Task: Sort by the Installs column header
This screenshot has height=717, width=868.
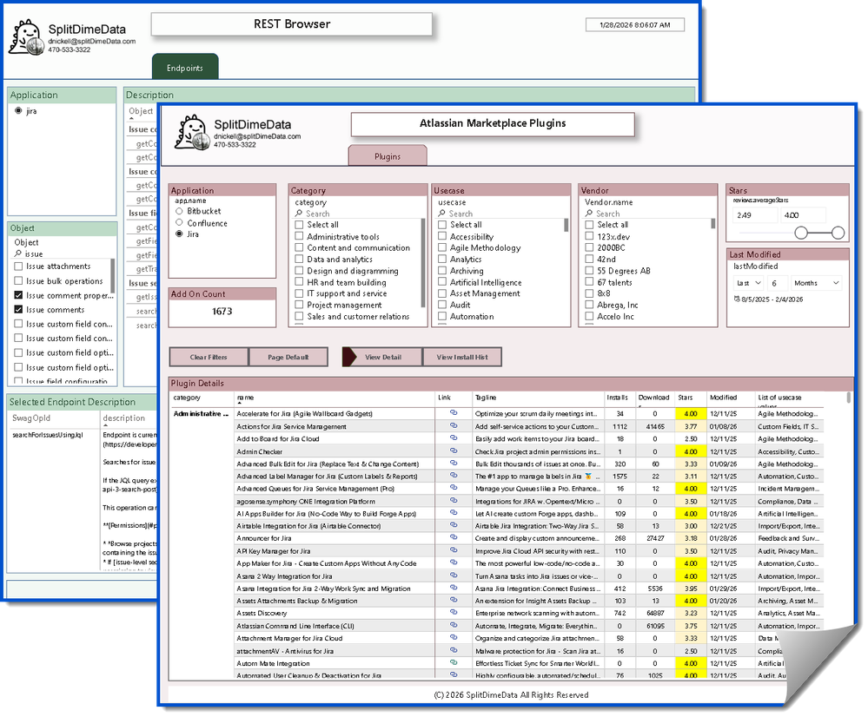Action: click(x=617, y=398)
